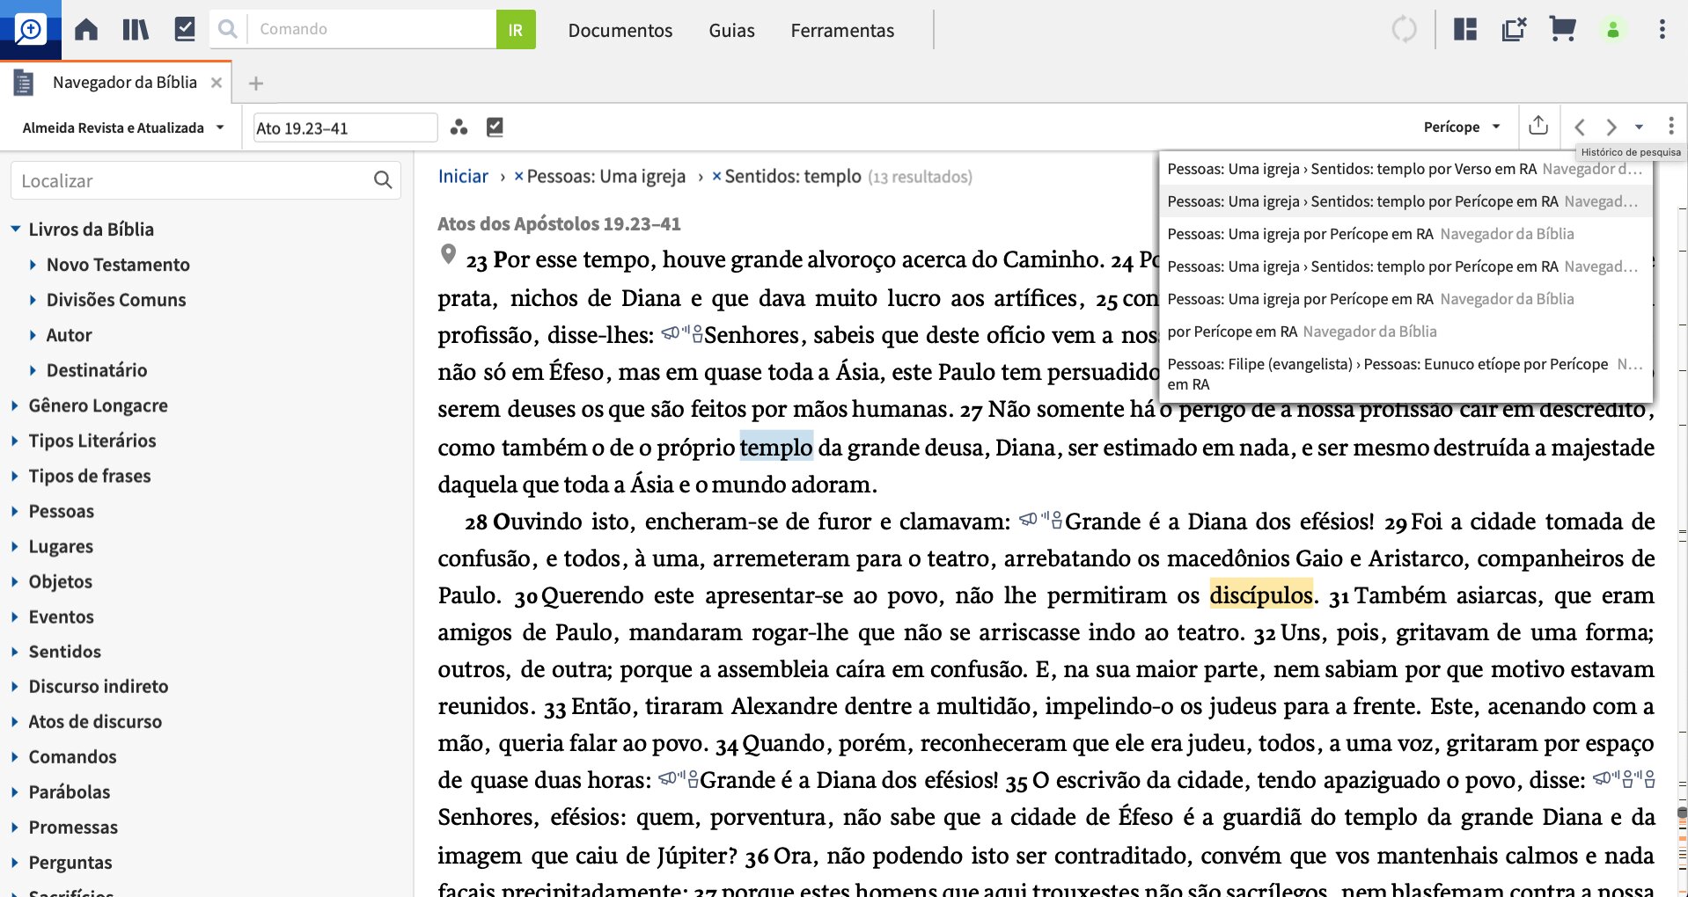This screenshot has height=897, width=1688.
Task: Close the Navegador da Bíblia tab
Action: pyautogui.click(x=217, y=83)
